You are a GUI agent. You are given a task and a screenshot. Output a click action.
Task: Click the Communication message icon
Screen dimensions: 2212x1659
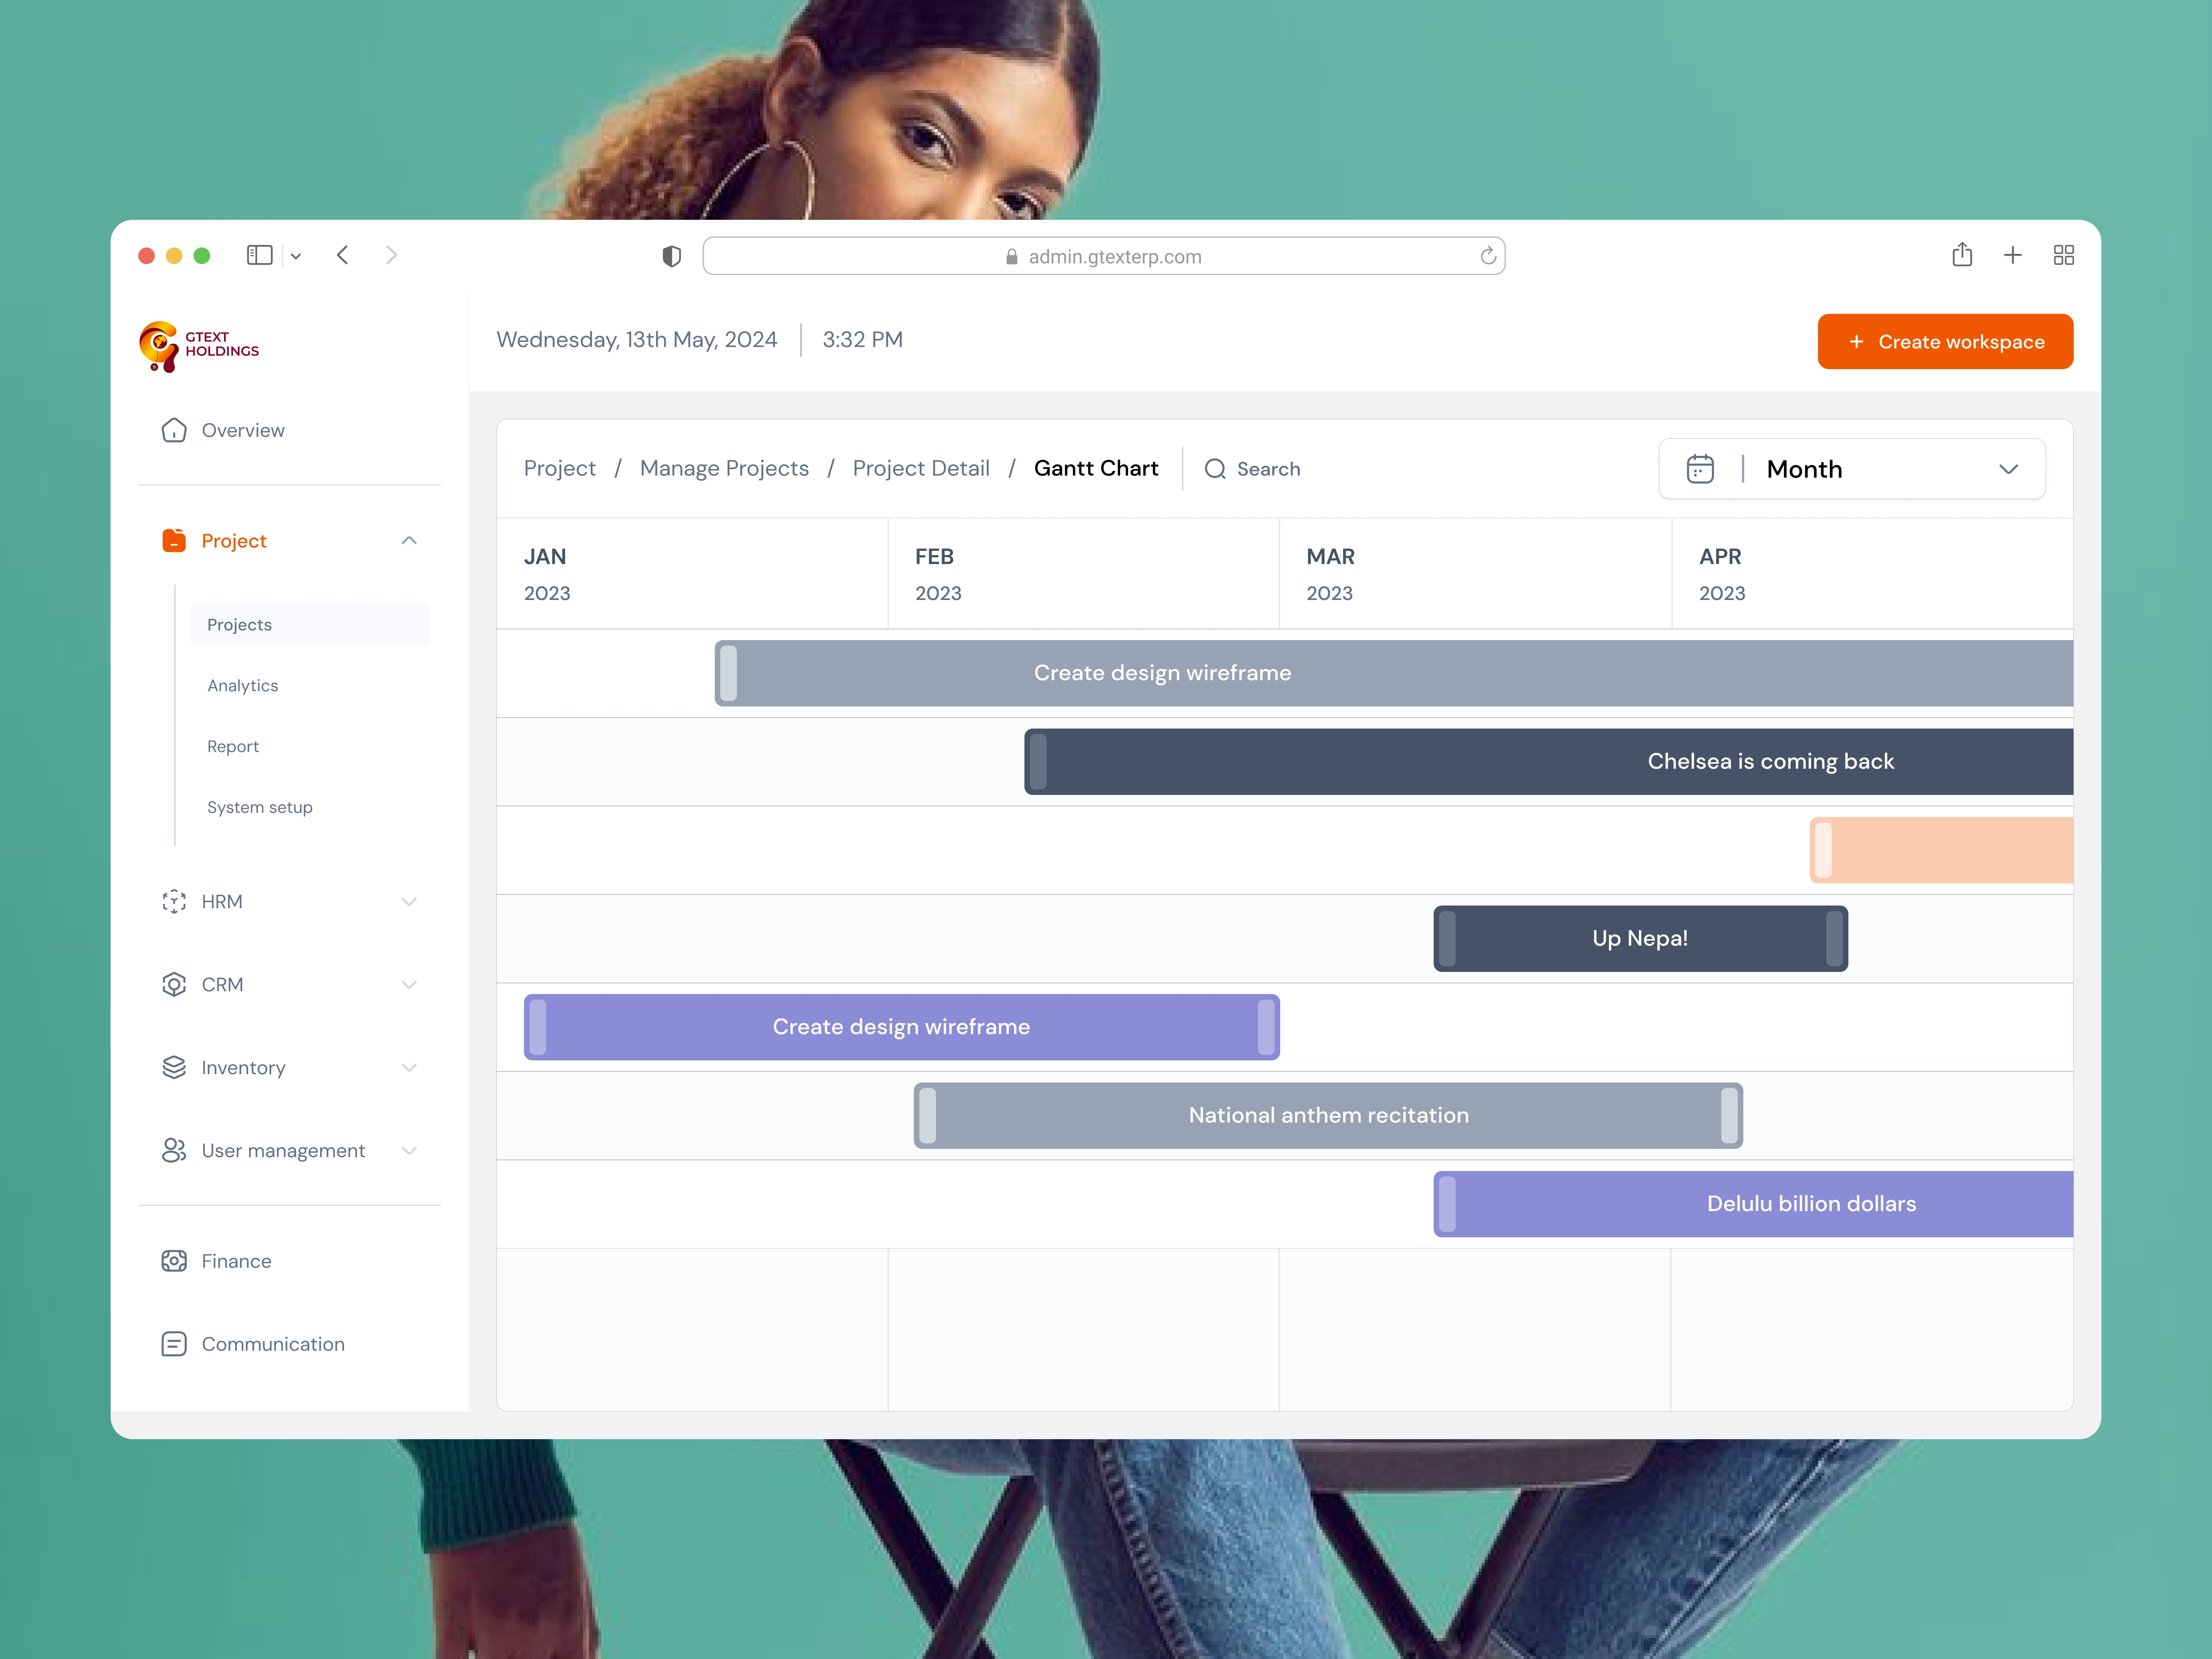[x=174, y=1344]
